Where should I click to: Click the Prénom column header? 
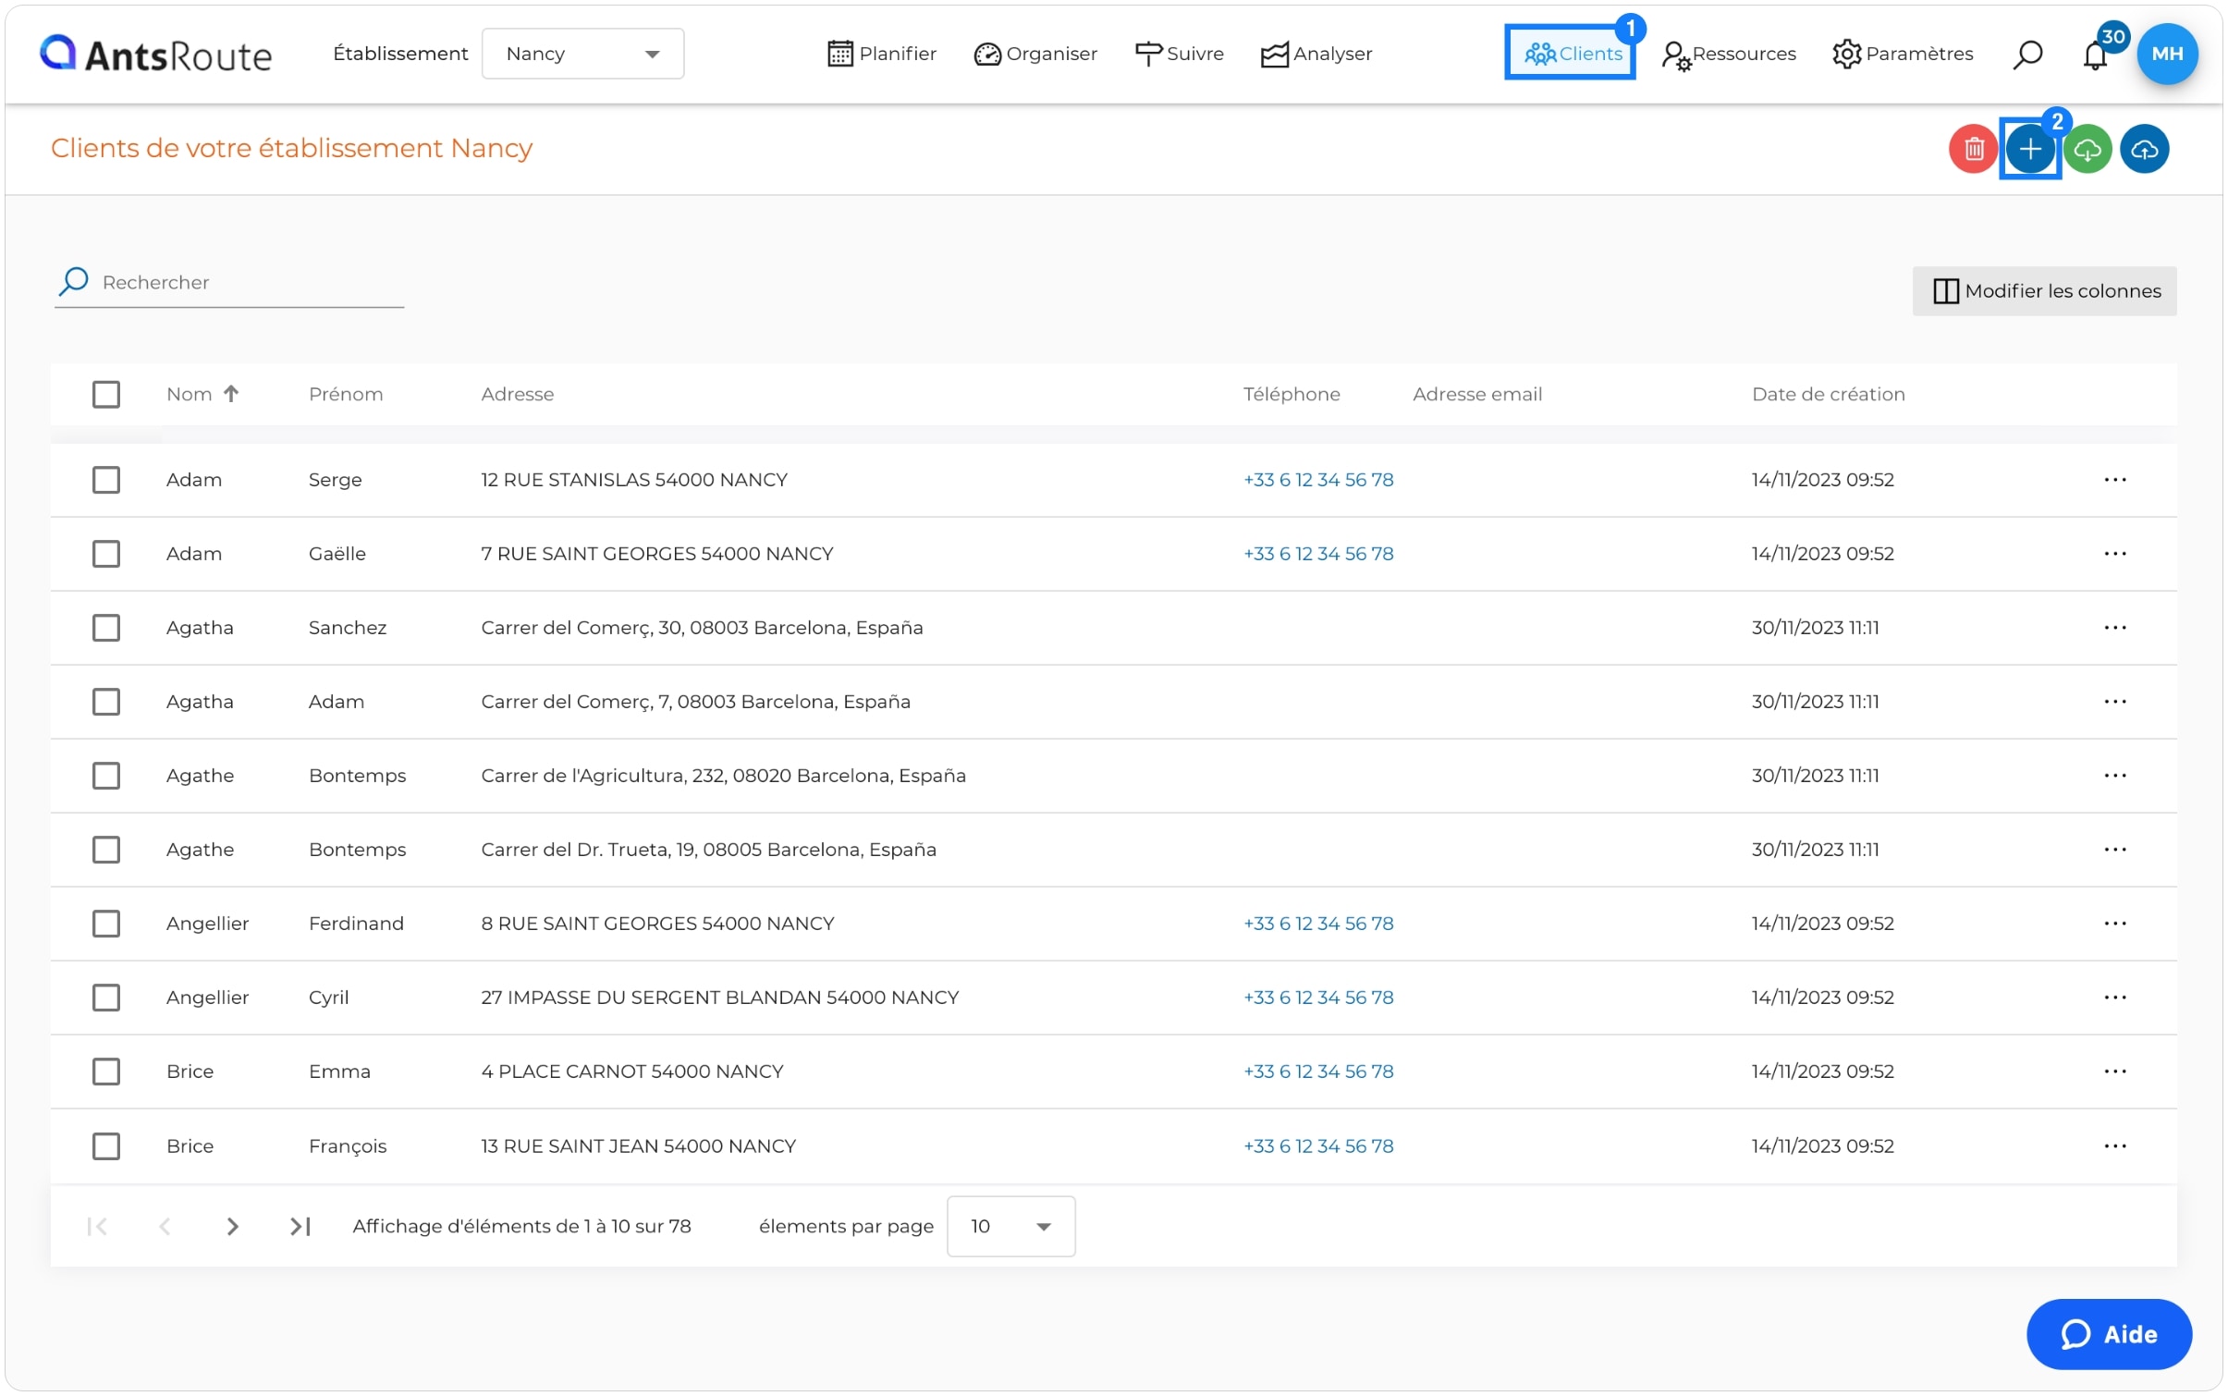[x=346, y=394]
